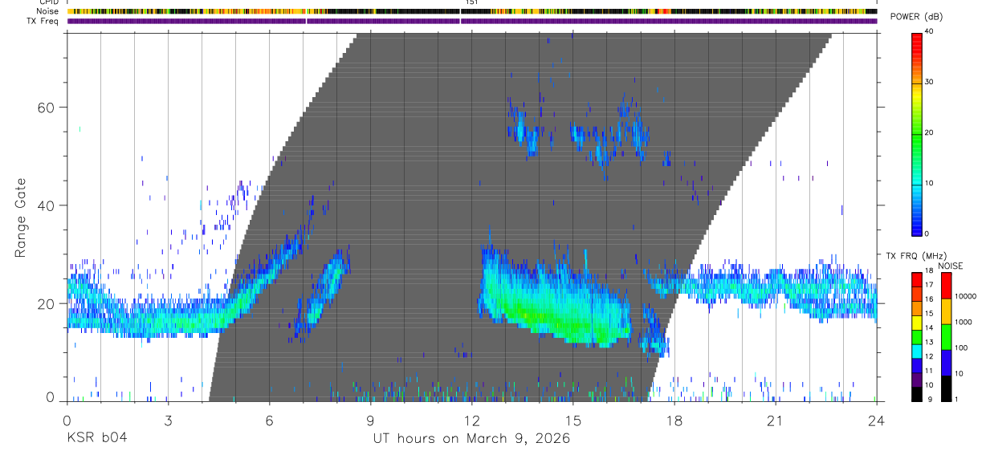
Task: Select the 20 tick on power scale
Action: 929,132
